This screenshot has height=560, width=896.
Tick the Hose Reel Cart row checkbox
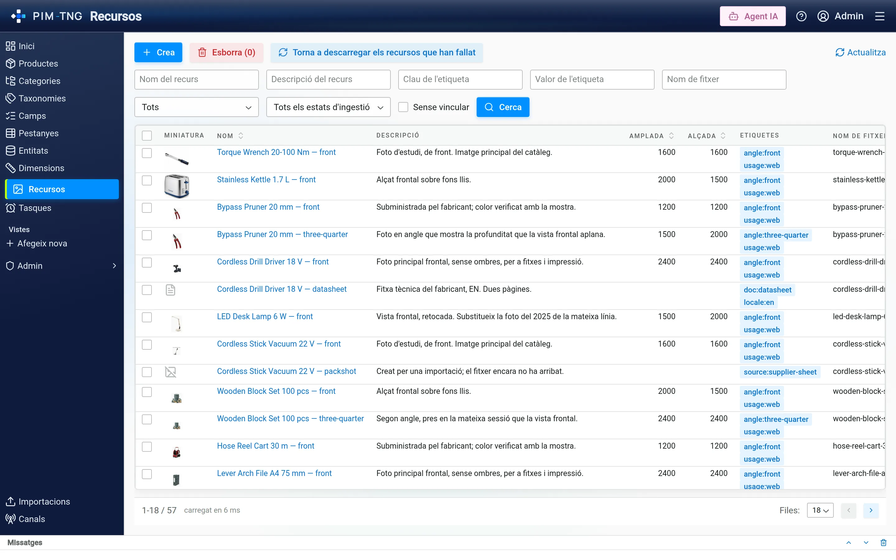[x=147, y=447]
